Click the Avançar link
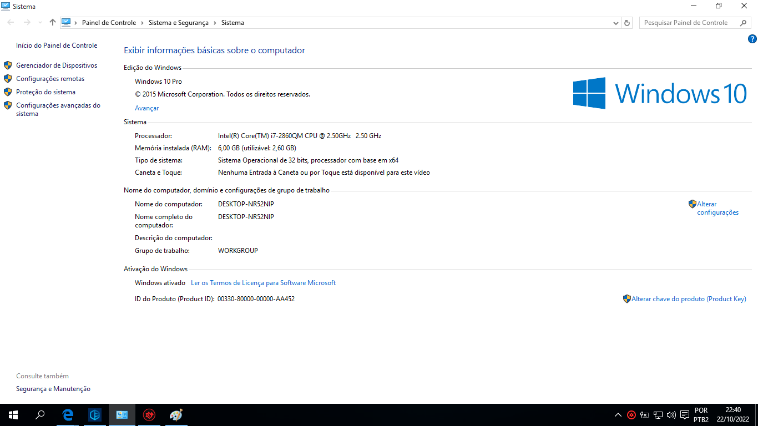 (x=147, y=108)
